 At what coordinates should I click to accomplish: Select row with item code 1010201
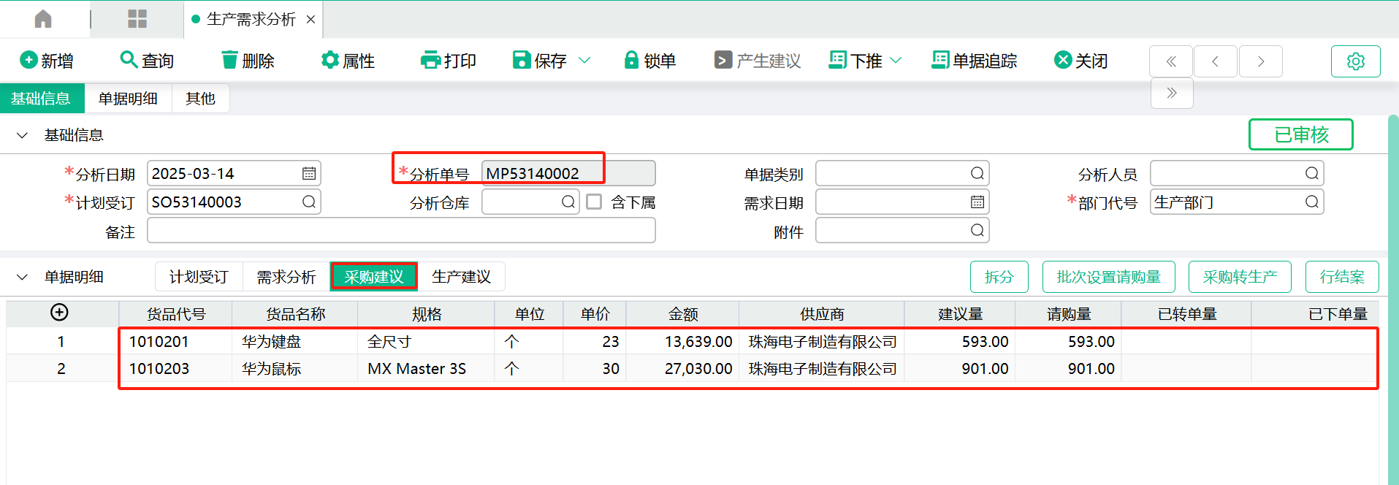point(693,341)
